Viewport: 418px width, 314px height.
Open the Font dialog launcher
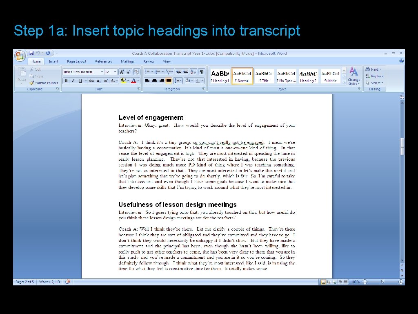(x=139, y=89)
